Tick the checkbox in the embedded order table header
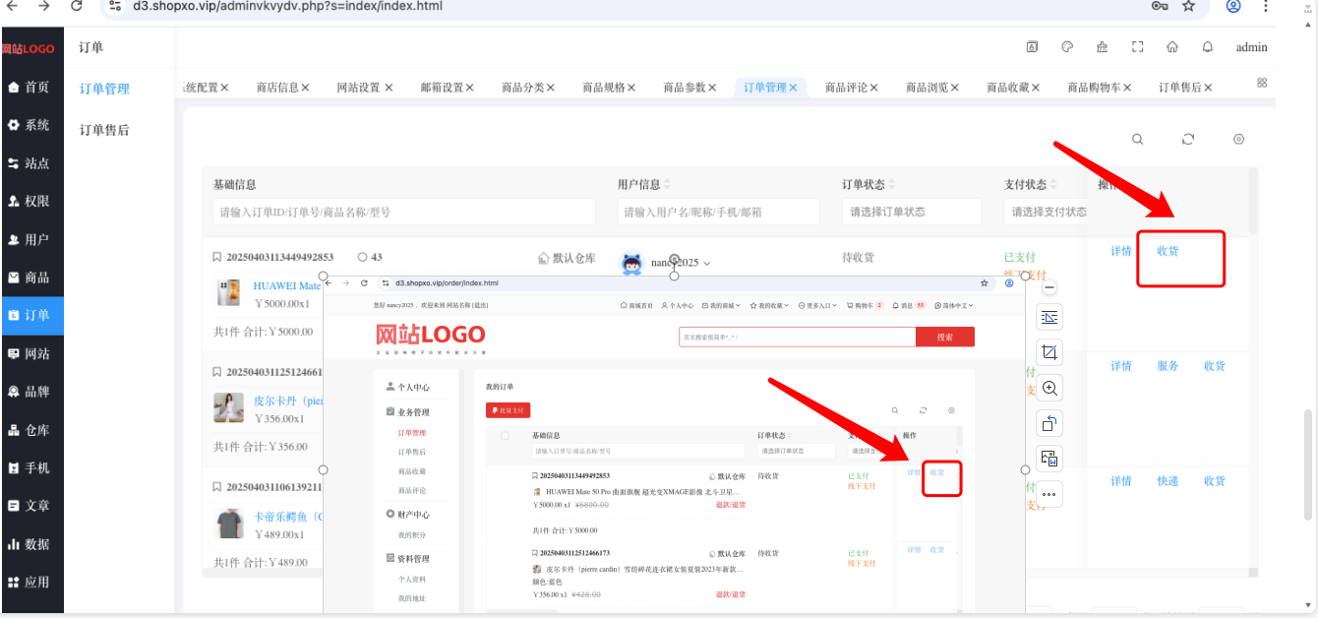Screen dimensions: 1318x618 (x=506, y=435)
